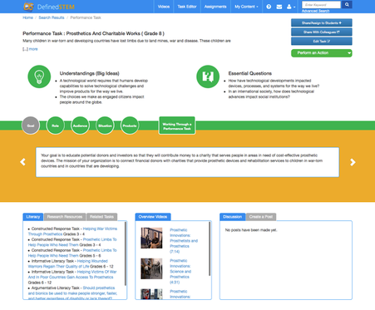
Task: Select the Role step circle
Action: point(56,125)
